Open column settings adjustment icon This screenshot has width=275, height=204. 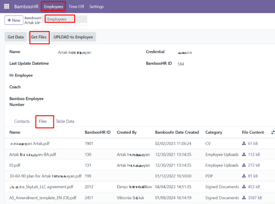pos(273,132)
